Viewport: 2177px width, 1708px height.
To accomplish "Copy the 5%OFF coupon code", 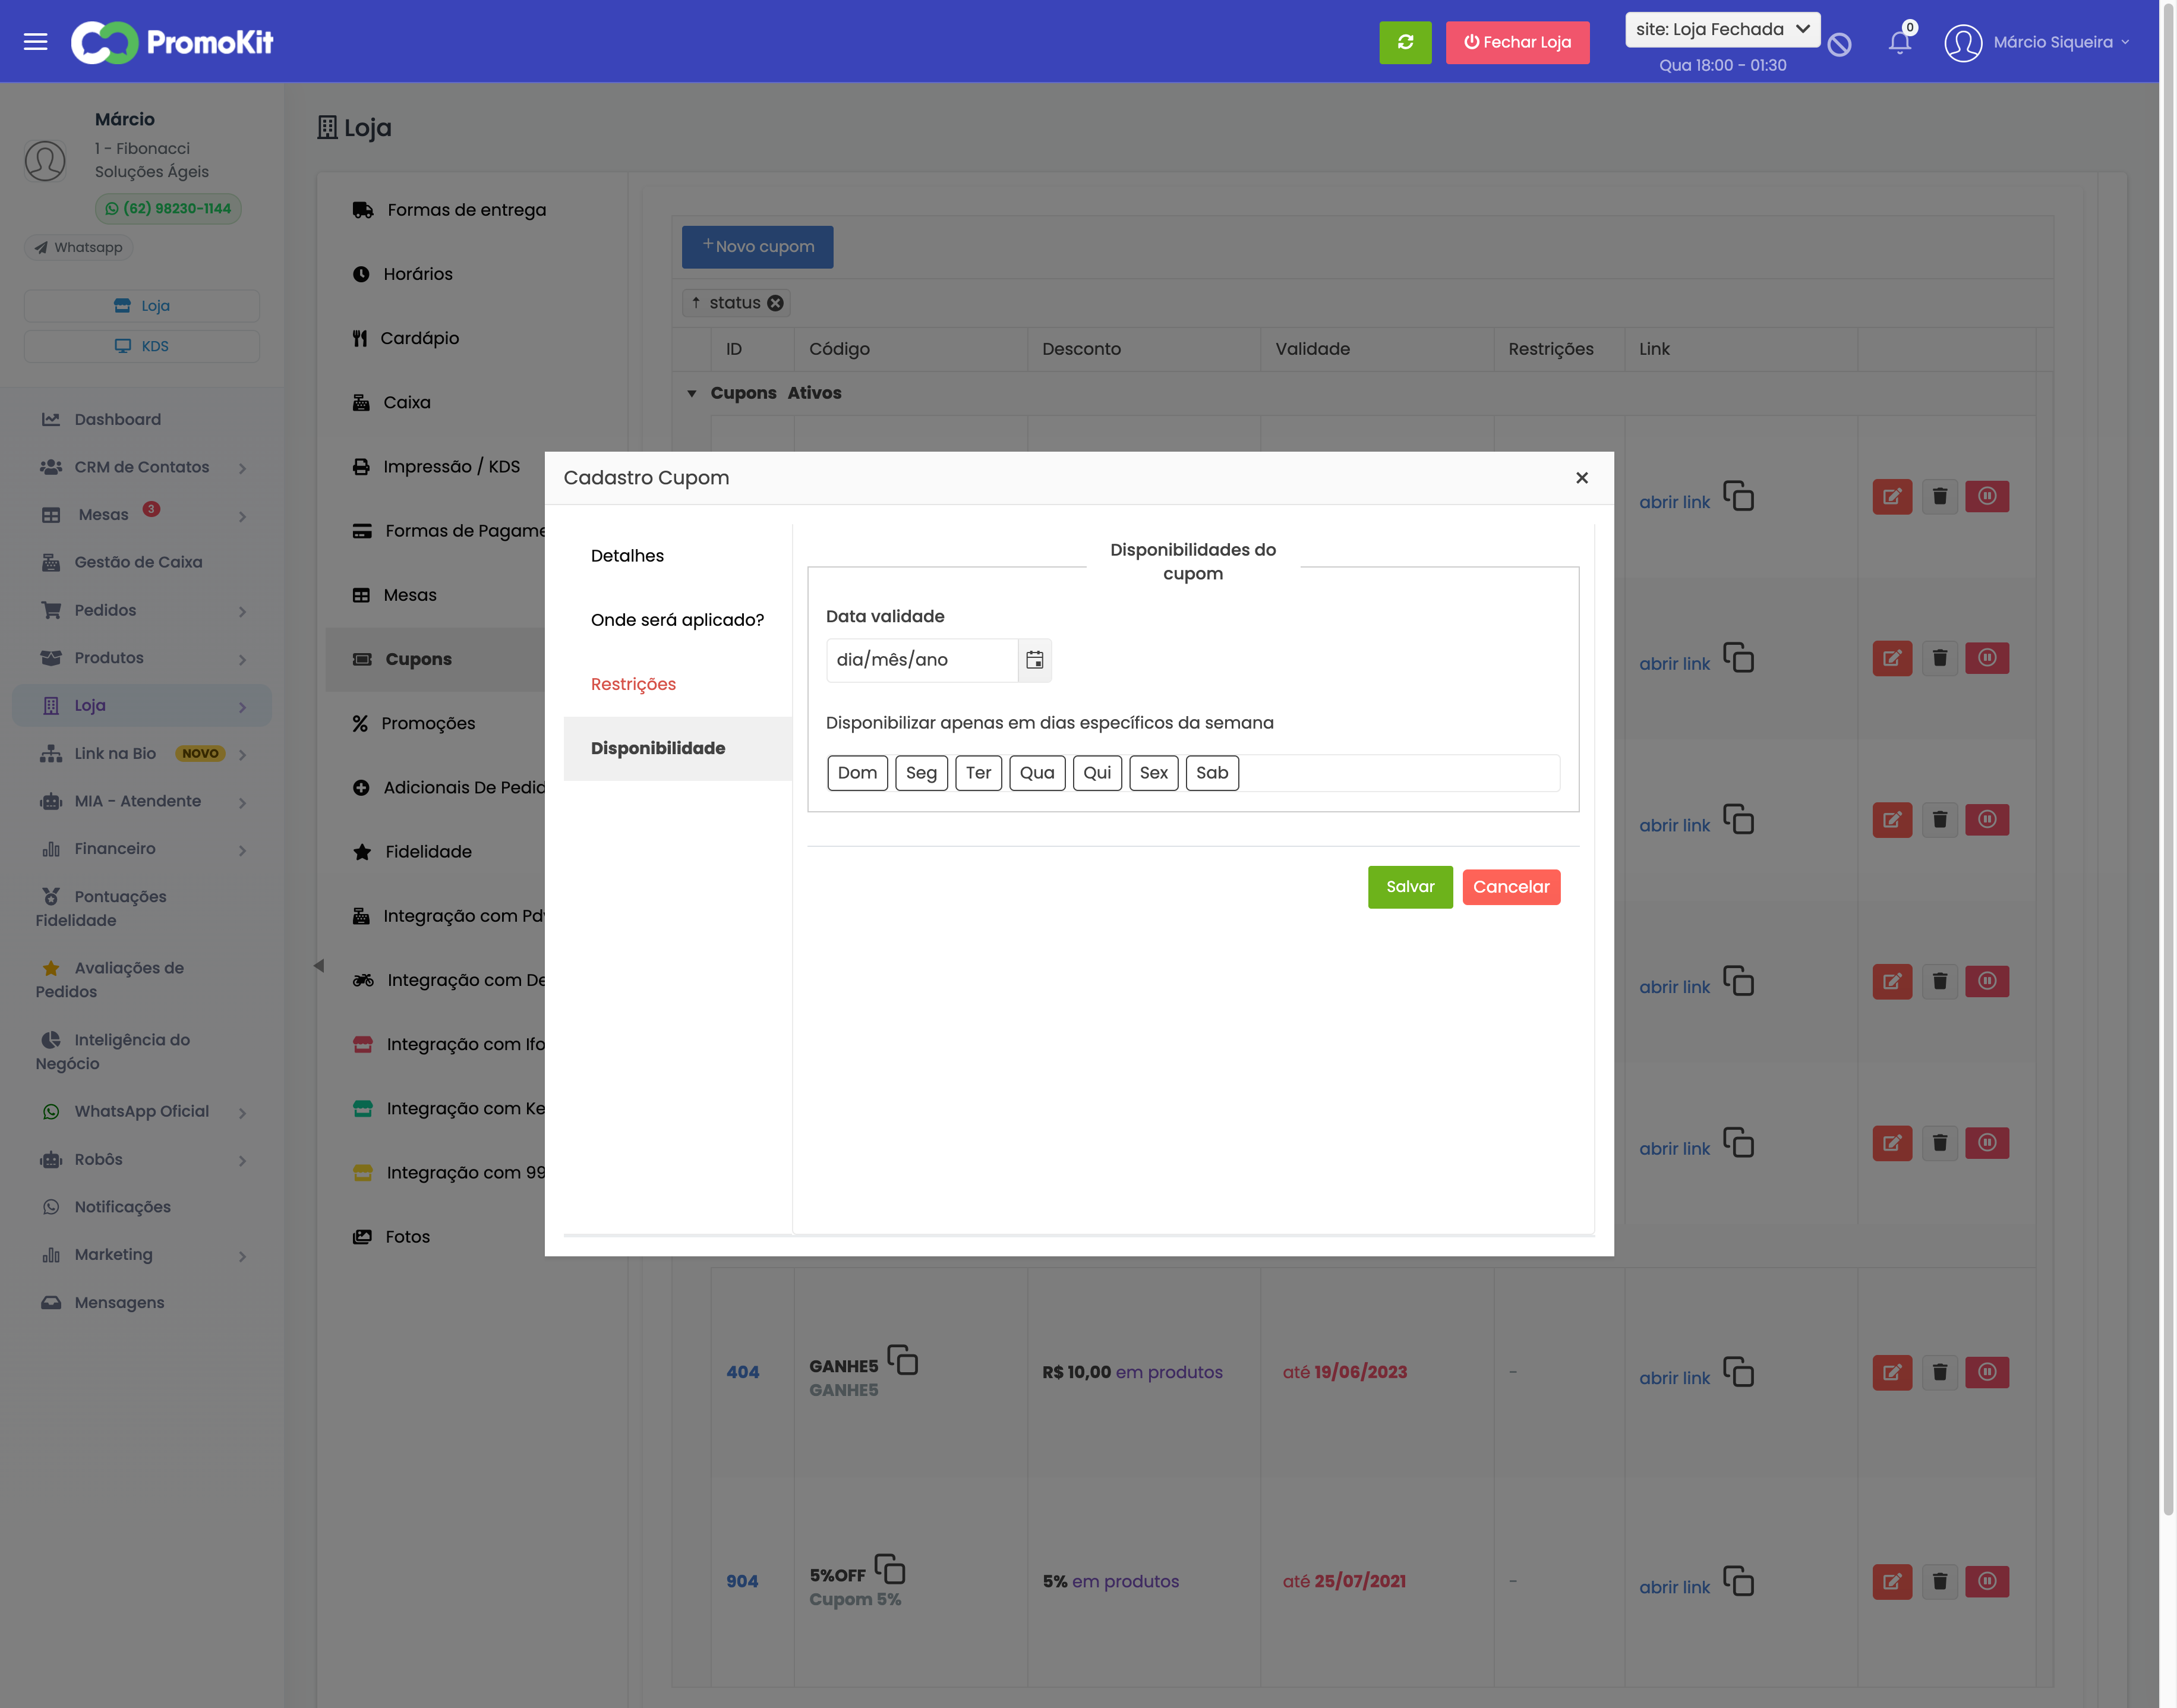I will [889, 1569].
